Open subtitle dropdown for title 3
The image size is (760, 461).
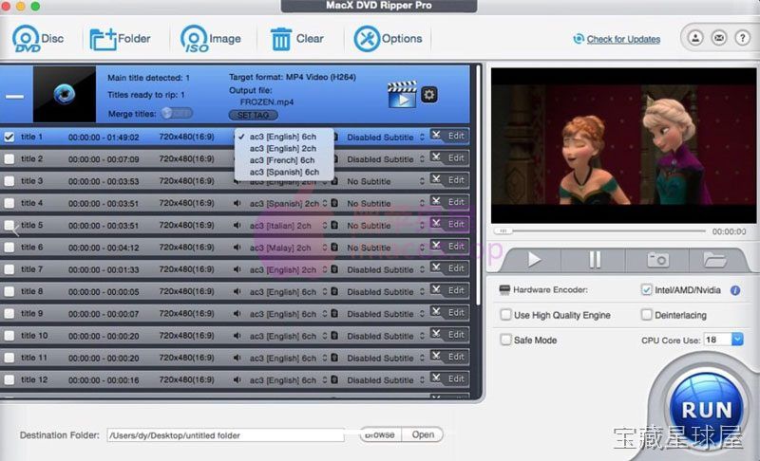click(x=386, y=181)
